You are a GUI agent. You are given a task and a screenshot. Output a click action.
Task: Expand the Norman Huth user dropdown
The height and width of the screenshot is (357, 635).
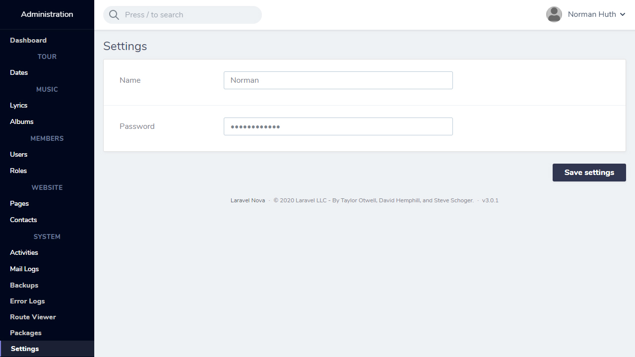pos(595,14)
